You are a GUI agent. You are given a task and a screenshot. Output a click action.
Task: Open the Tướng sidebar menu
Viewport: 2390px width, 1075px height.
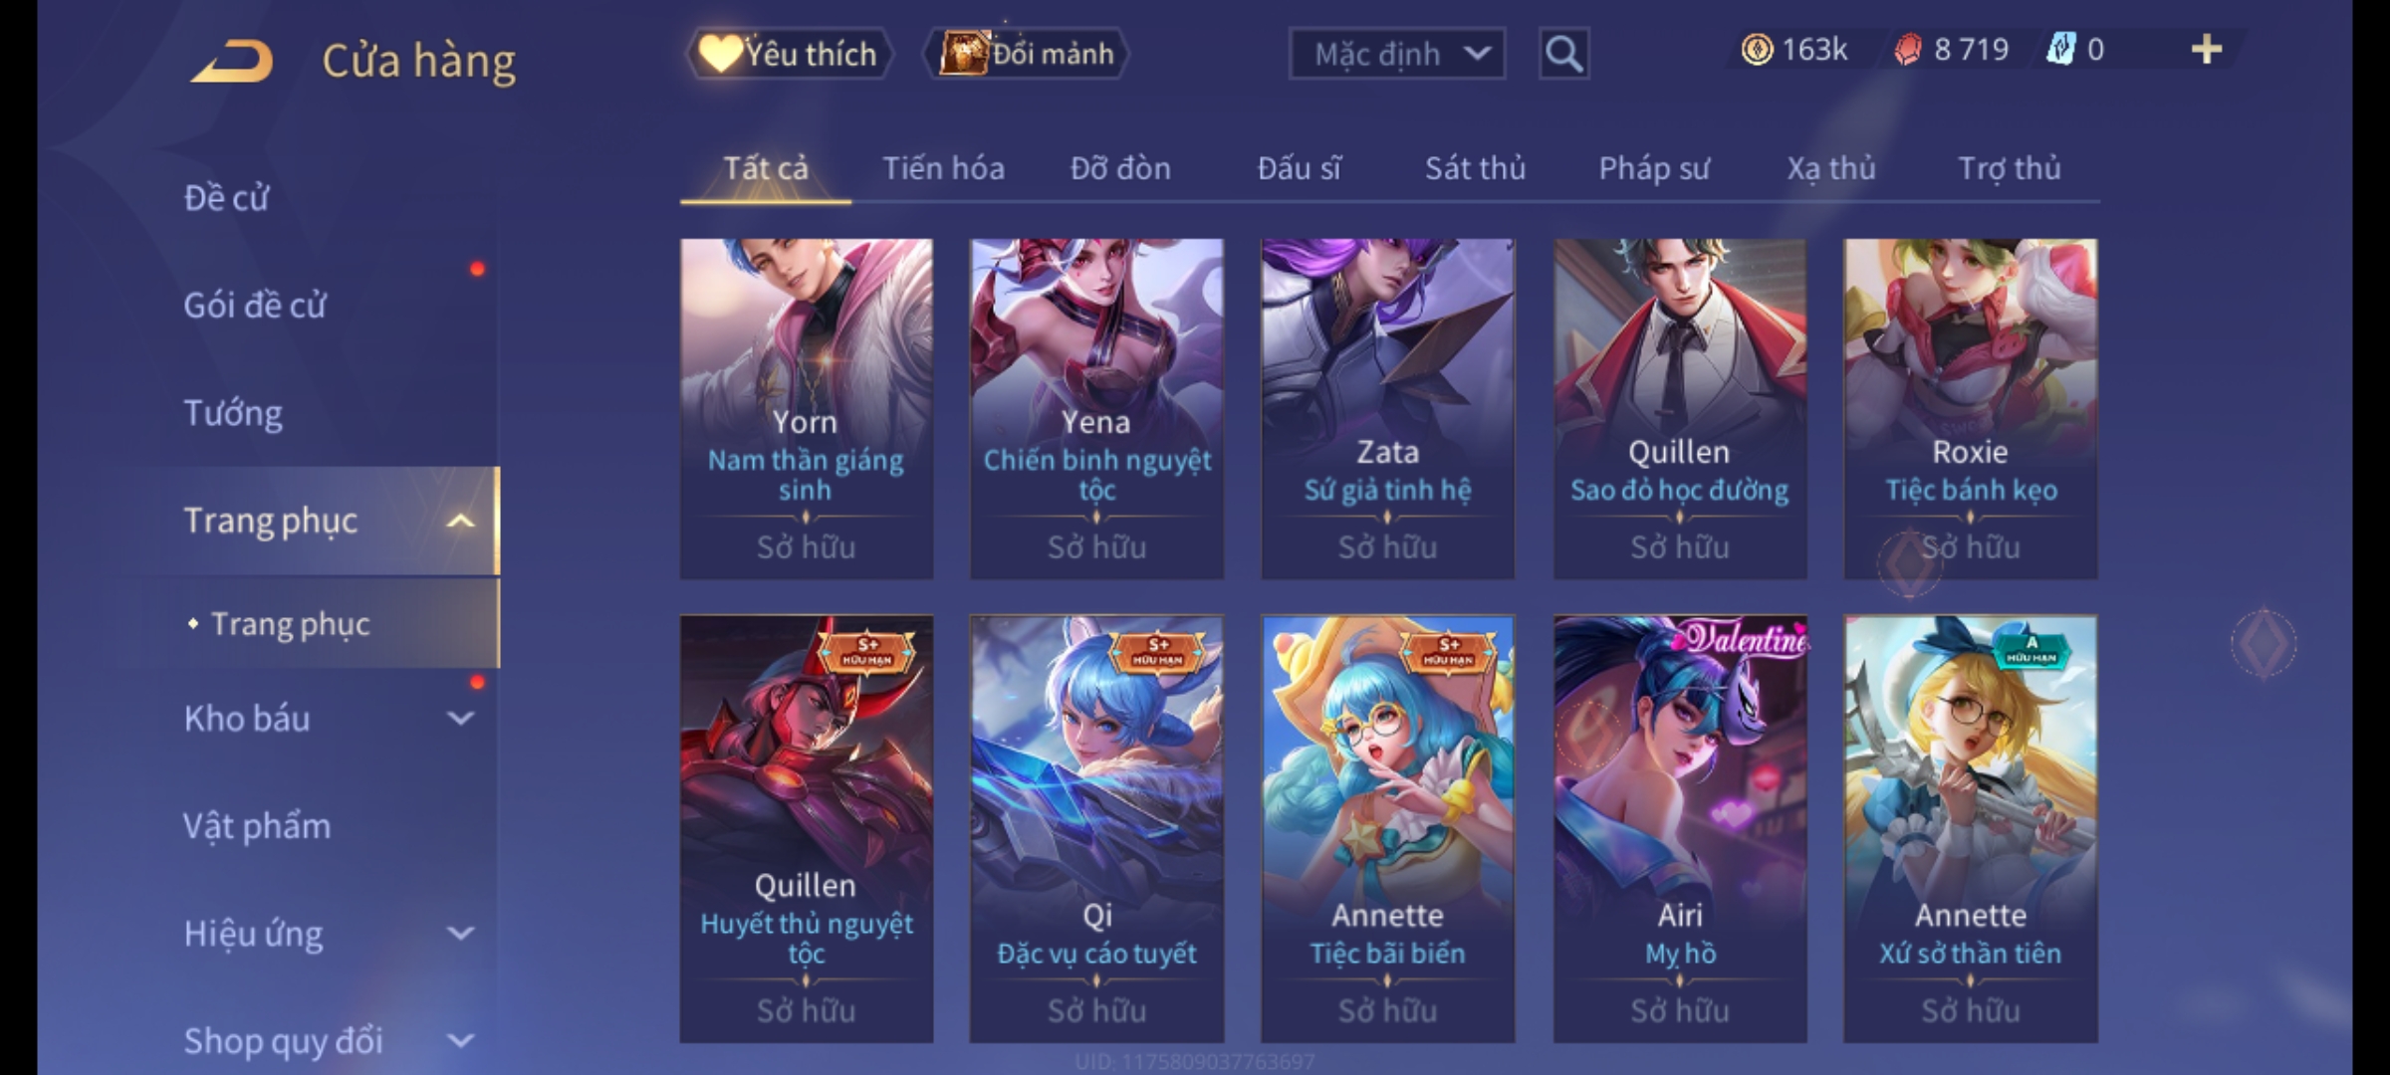(233, 413)
